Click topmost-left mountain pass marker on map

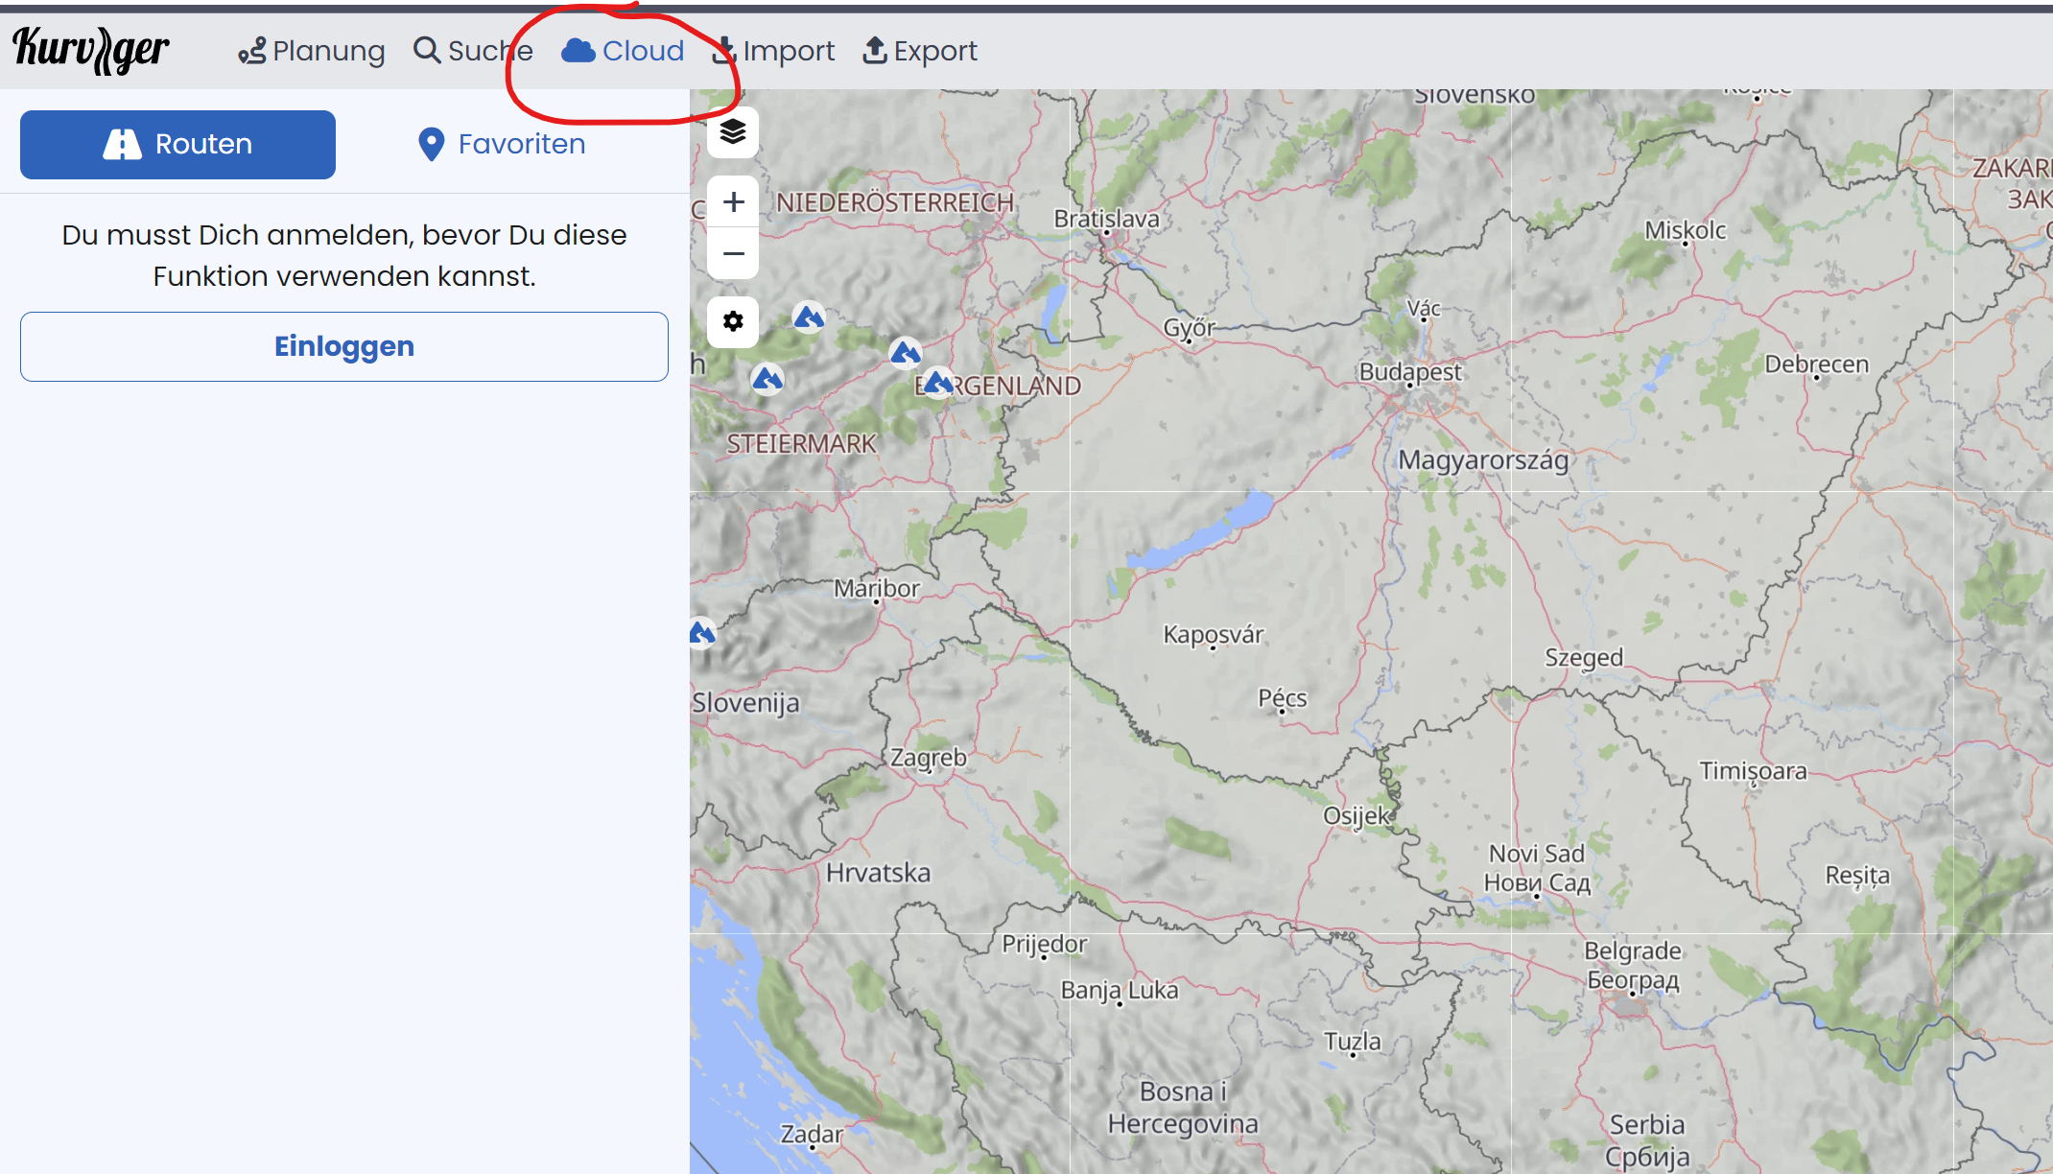point(809,317)
